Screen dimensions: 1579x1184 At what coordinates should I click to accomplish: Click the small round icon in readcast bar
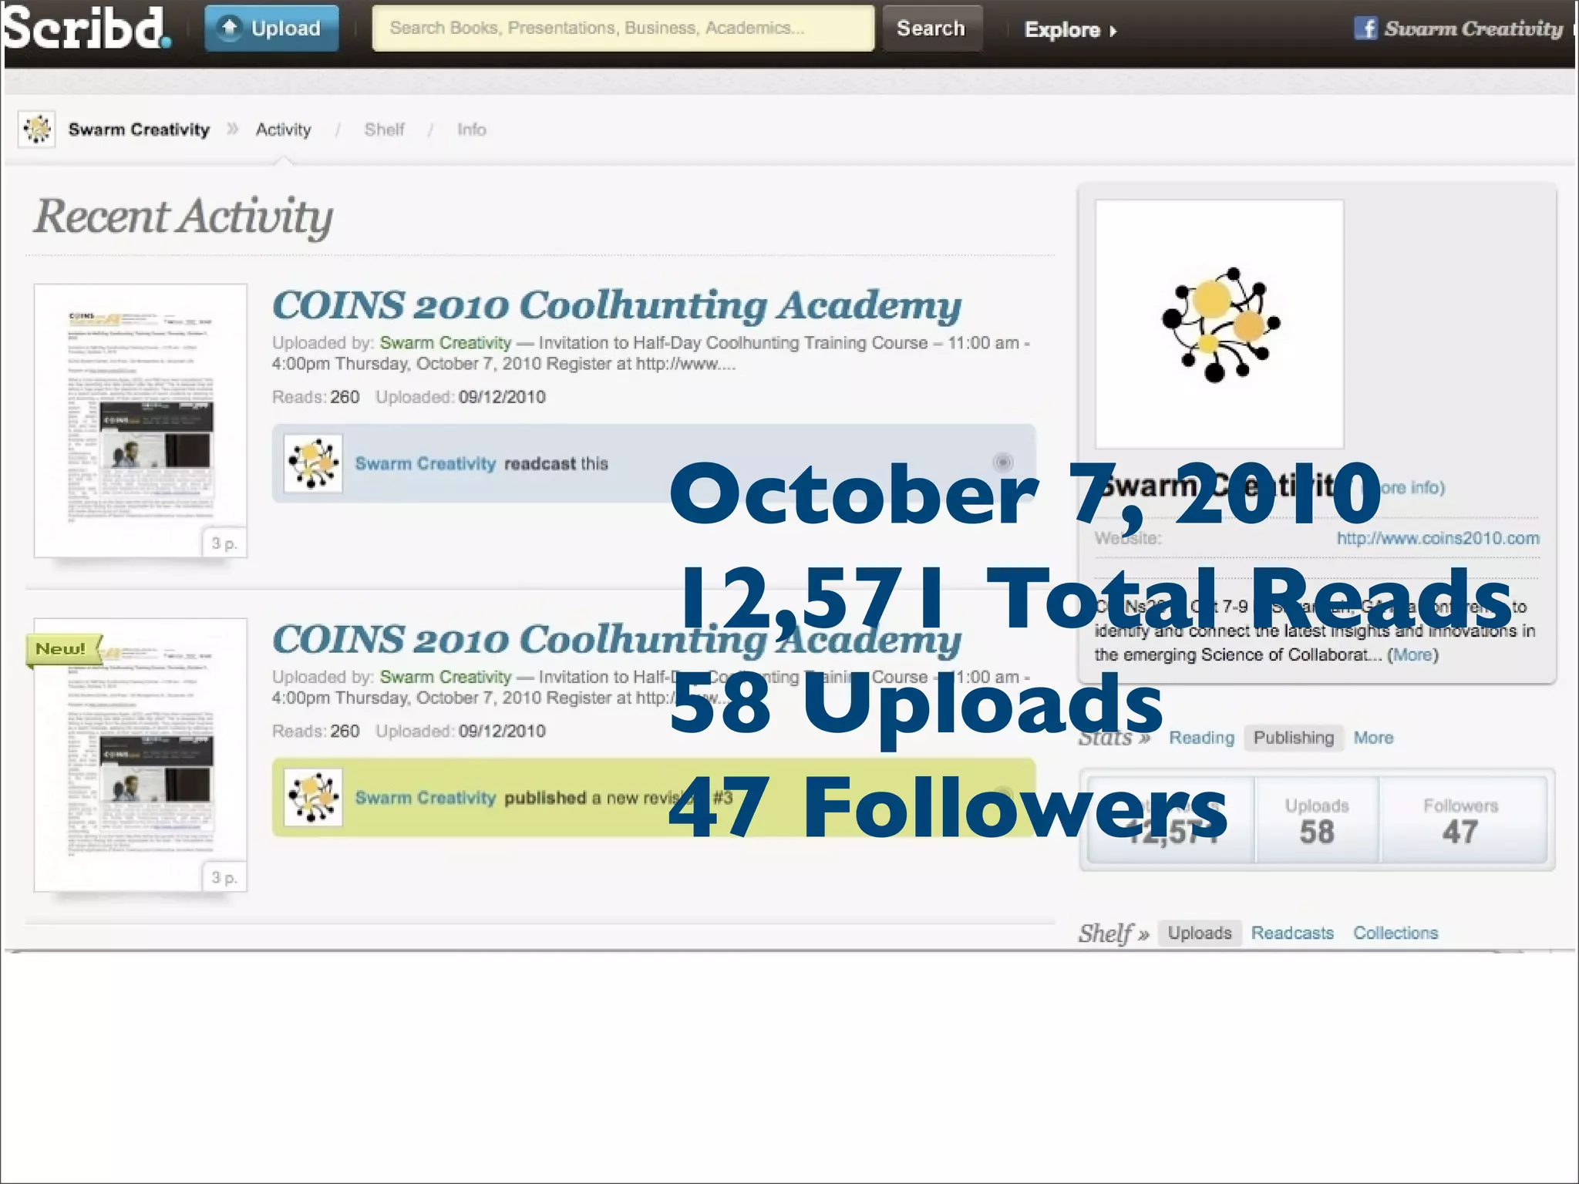(1003, 462)
